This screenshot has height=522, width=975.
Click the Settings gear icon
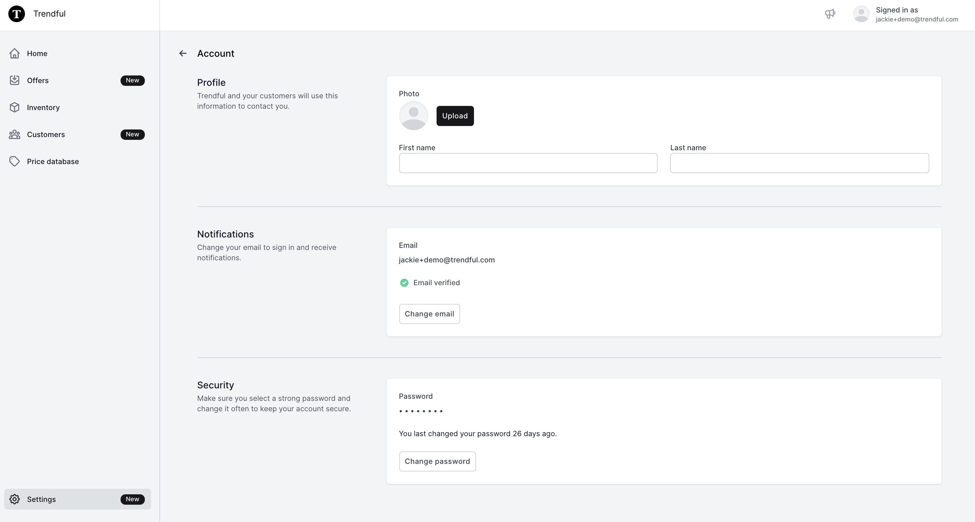click(x=15, y=499)
